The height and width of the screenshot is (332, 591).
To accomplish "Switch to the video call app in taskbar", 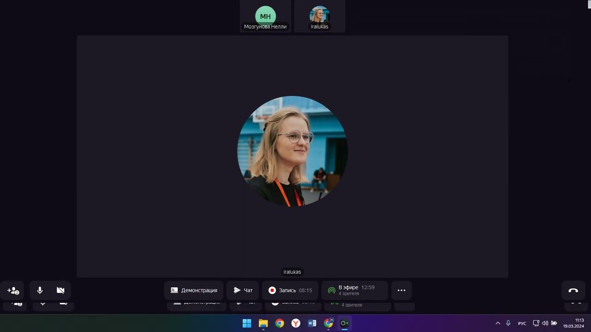I will point(344,323).
